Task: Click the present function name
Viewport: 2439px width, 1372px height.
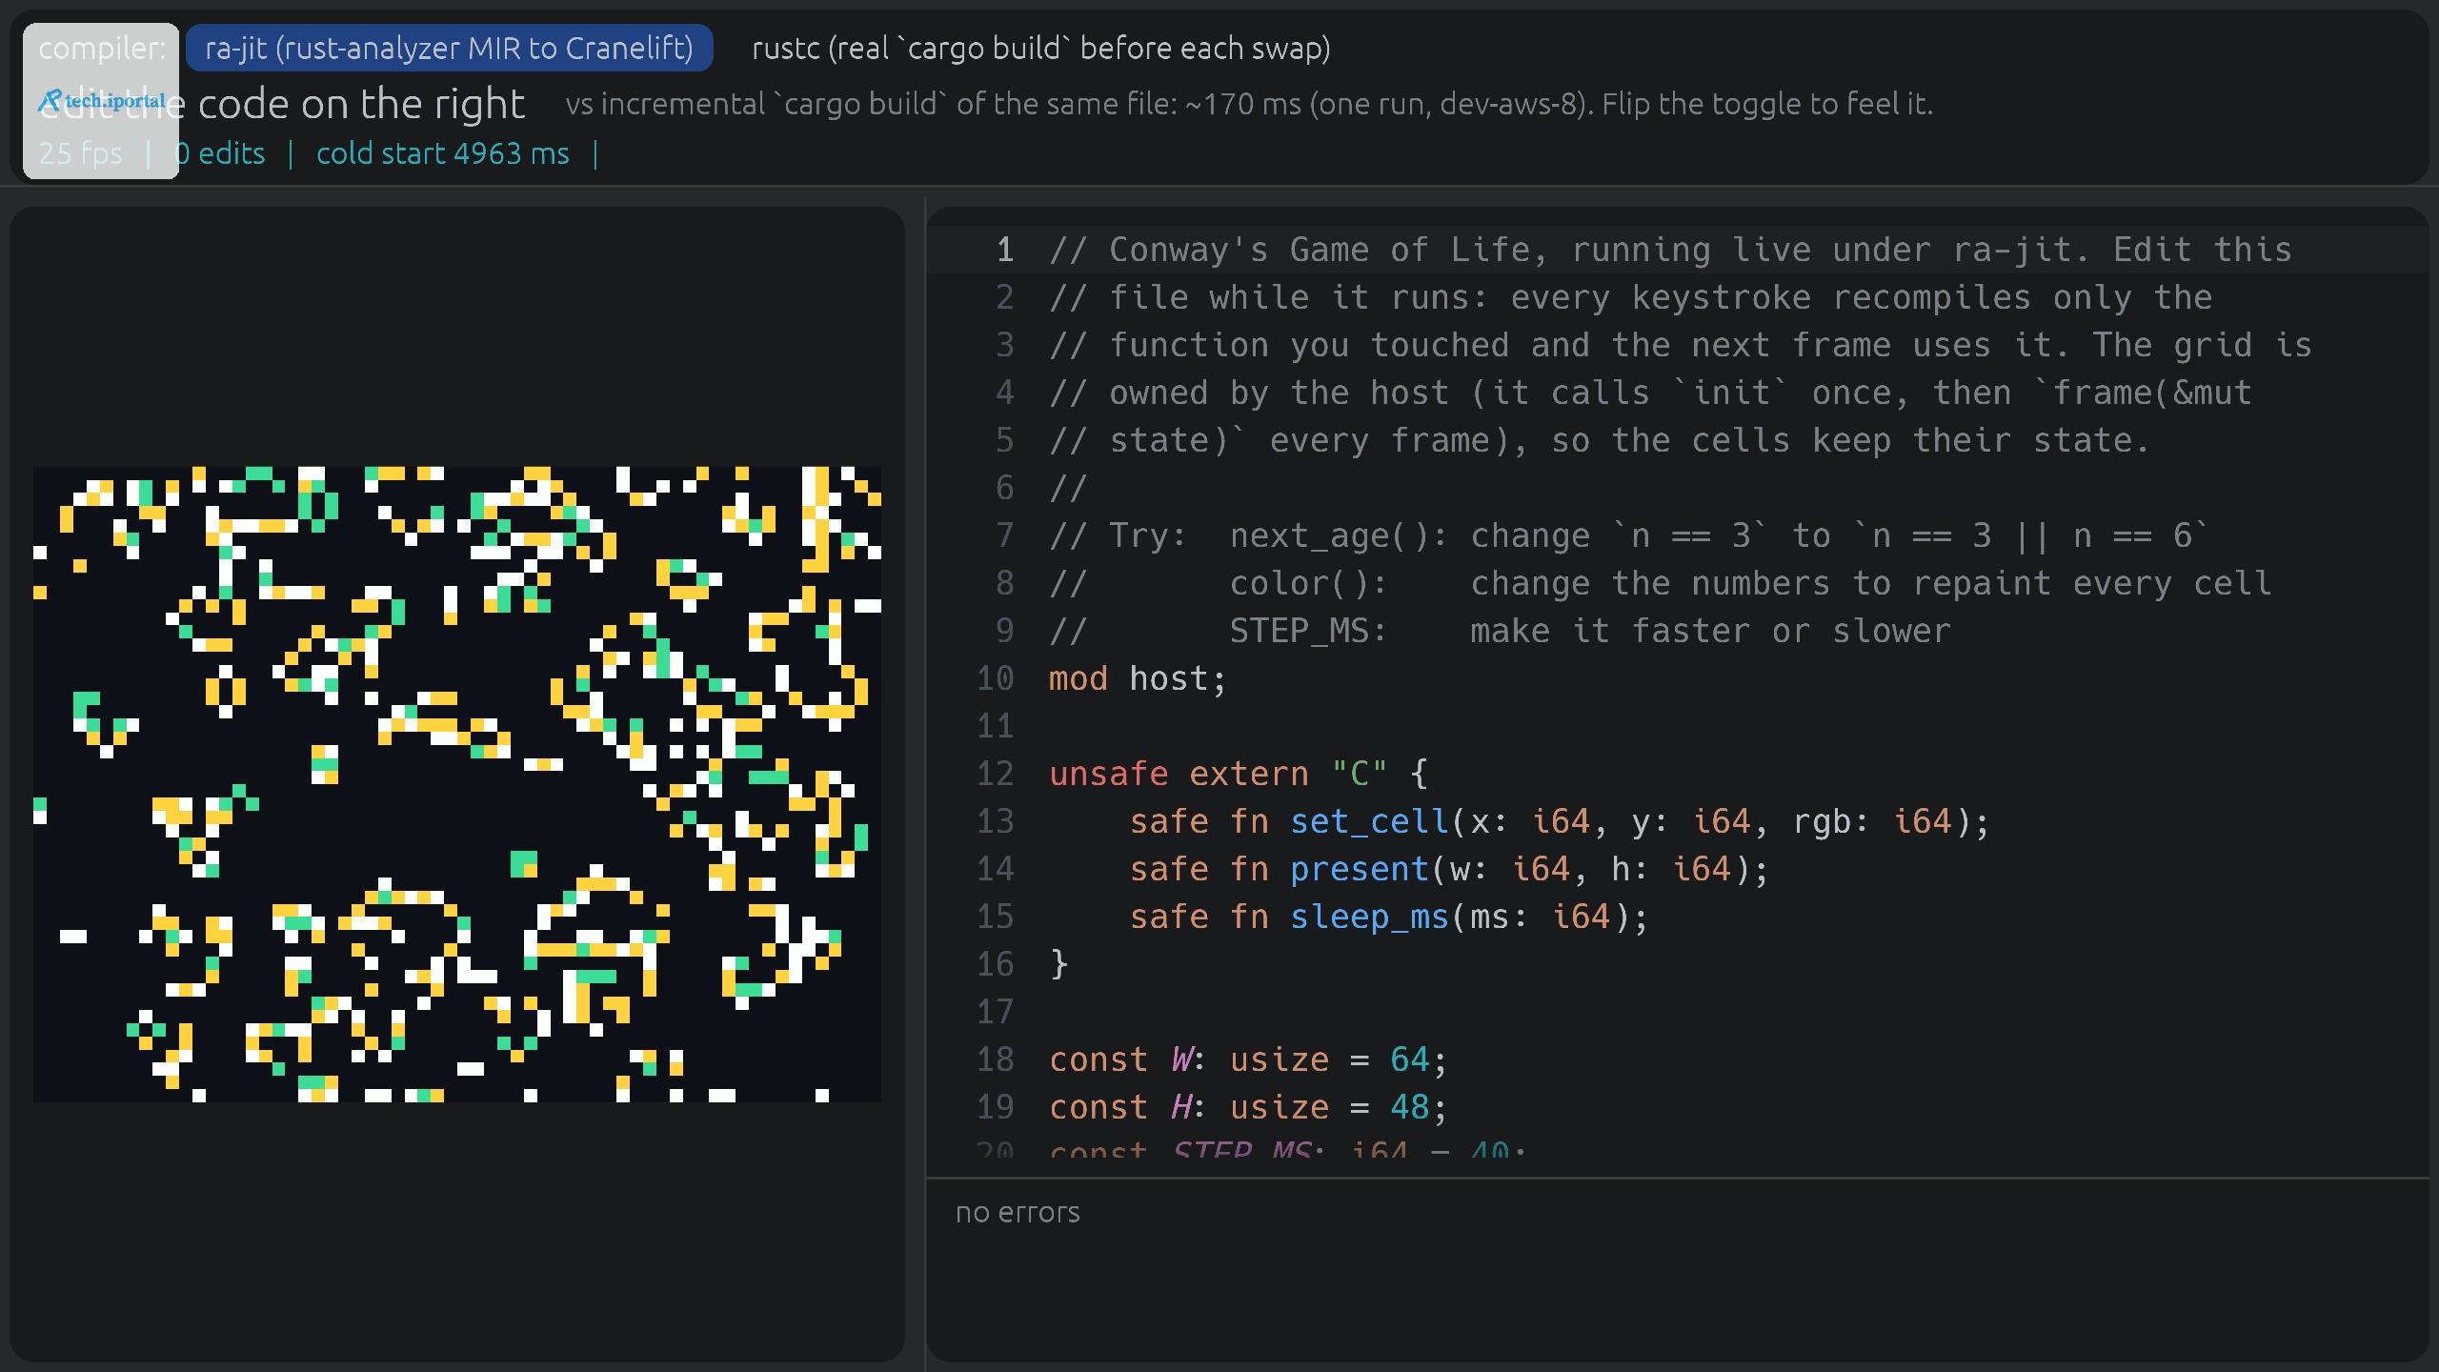Action: [1360, 869]
